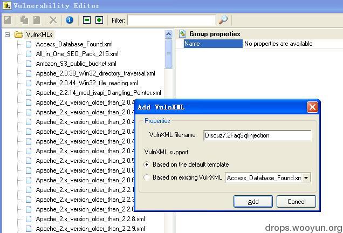Click the copy documents toolbar icon
The image size is (343, 233).
coord(24,20)
